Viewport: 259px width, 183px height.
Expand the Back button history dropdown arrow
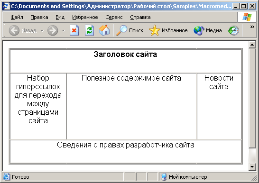pyautogui.click(x=42, y=30)
